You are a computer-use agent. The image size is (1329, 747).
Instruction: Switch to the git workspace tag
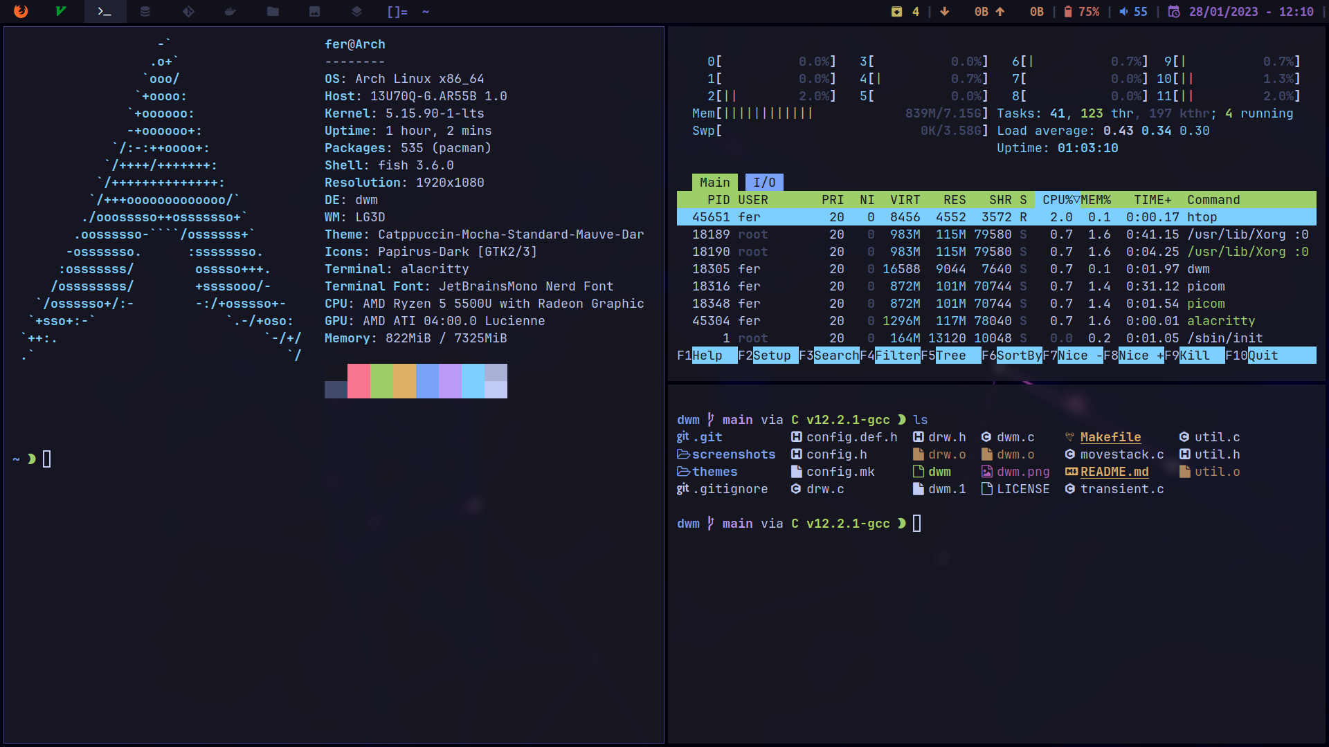pos(188,11)
